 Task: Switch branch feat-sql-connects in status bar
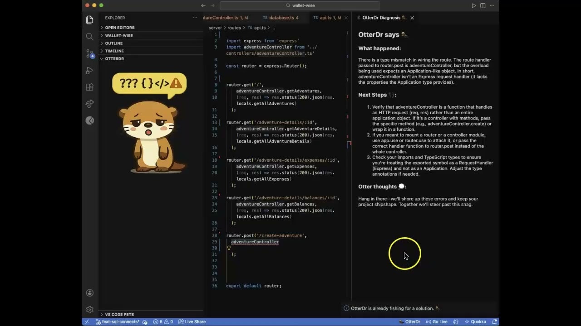tap(118, 322)
